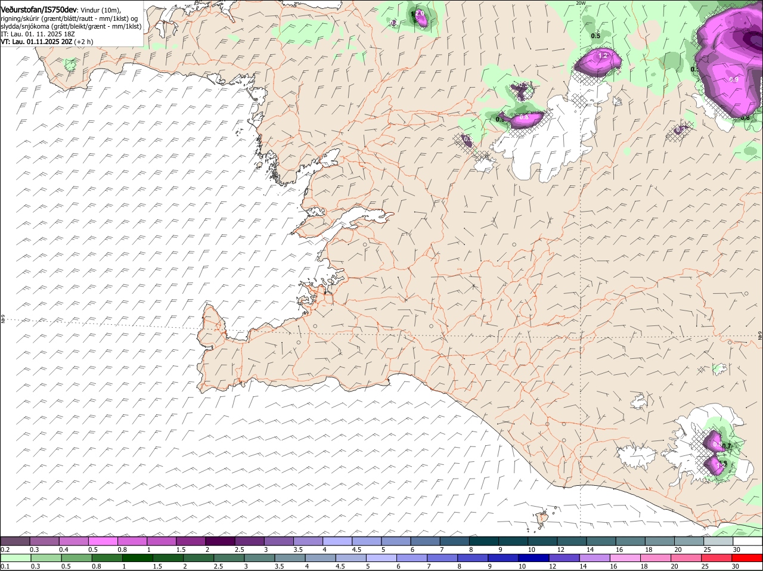Screen dimensions: 763x571
Task: Pick the snow scale 20 grey swatch
Action: click(689, 541)
